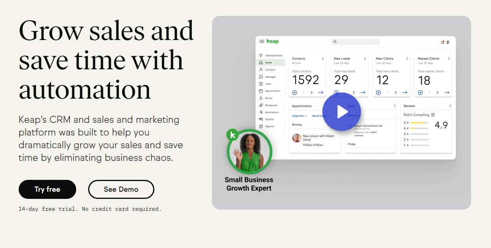This screenshot has height=248, width=491.
Task: Click blue arrow on Contacts card
Action: 321,92
